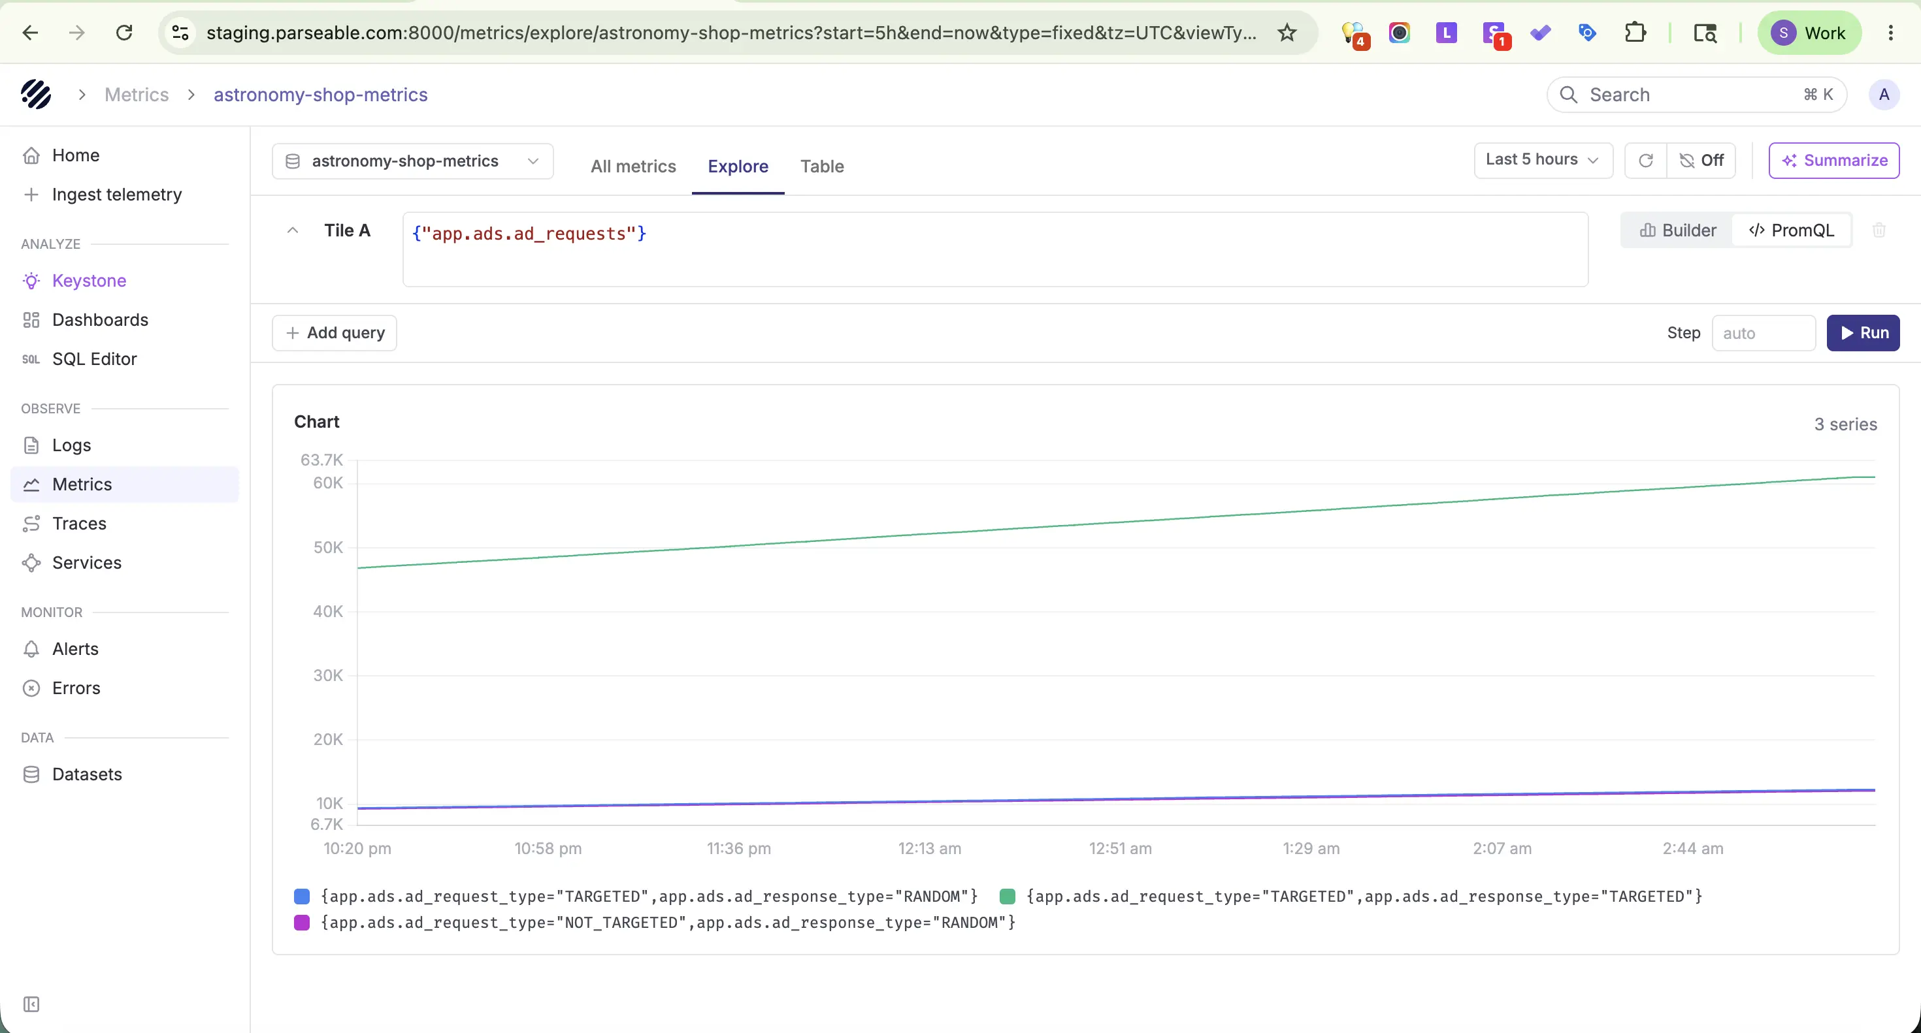Click the Chart heading
The image size is (1921, 1033).
pos(316,422)
